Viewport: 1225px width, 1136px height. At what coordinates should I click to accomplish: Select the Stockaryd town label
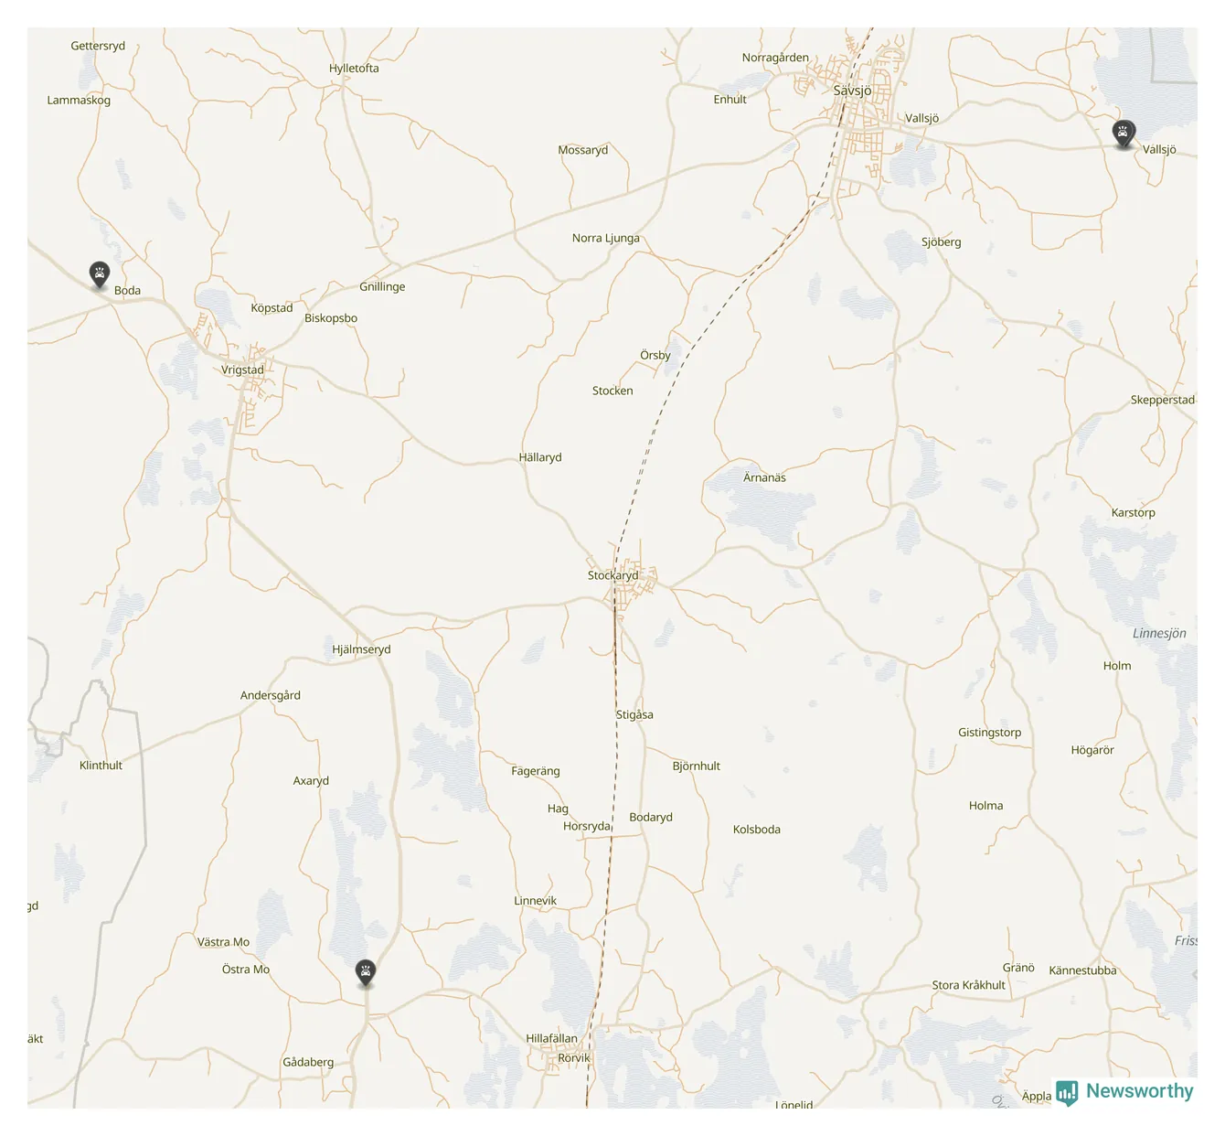[x=612, y=575]
